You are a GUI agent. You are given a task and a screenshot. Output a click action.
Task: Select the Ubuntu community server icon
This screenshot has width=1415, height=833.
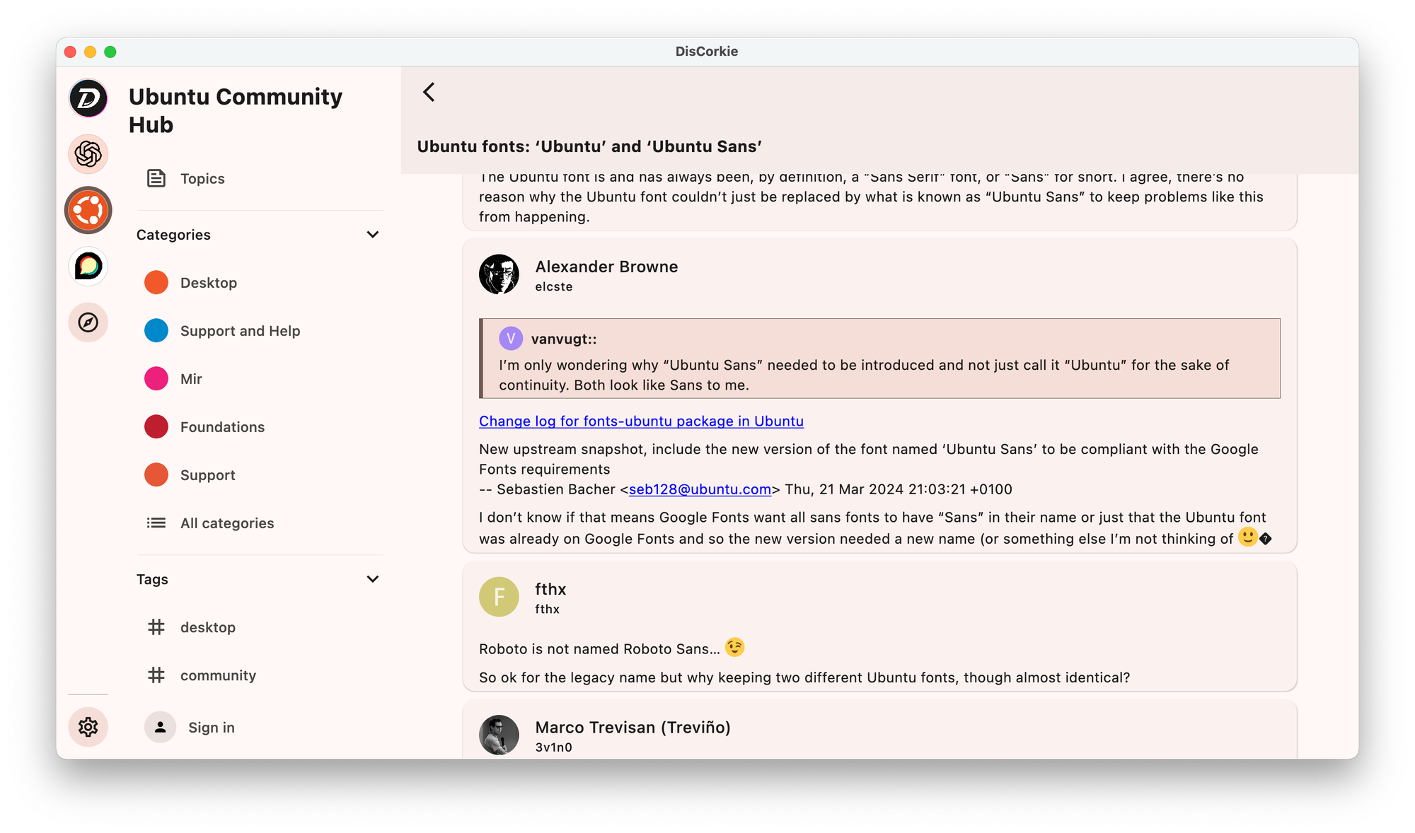click(x=88, y=210)
